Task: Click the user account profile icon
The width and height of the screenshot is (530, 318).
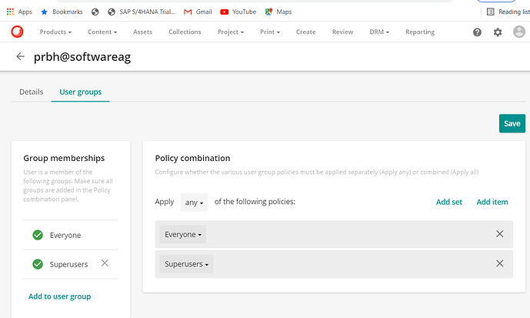Action: 518,32
